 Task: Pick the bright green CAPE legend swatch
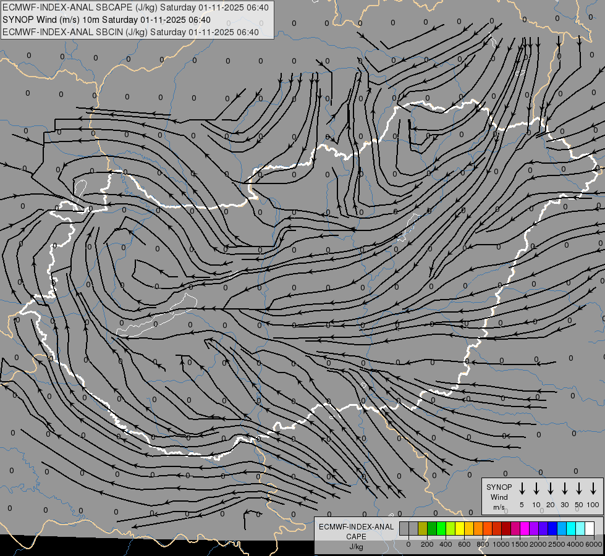point(441,528)
